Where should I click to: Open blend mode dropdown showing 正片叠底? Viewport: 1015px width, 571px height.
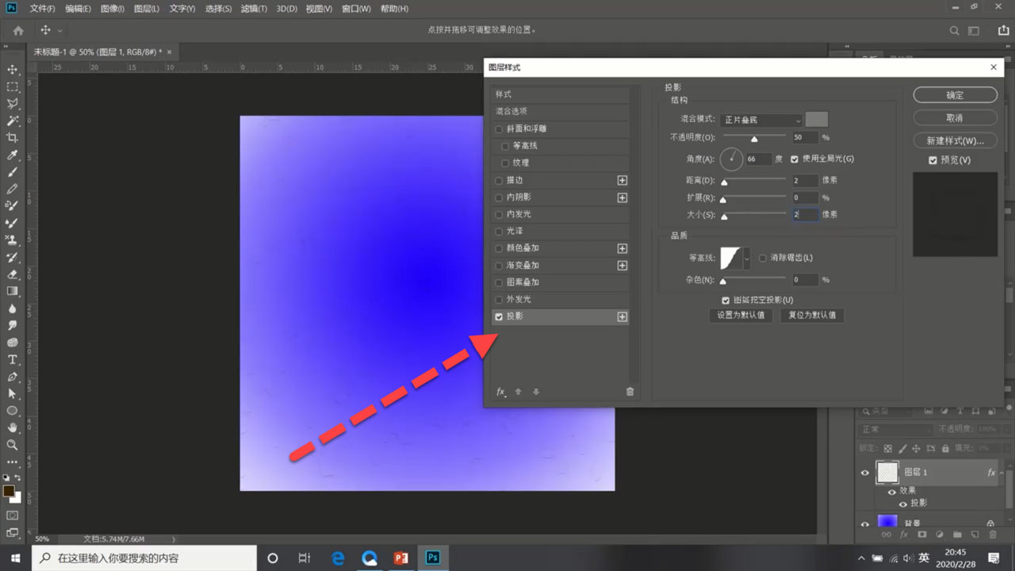(x=762, y=120)
